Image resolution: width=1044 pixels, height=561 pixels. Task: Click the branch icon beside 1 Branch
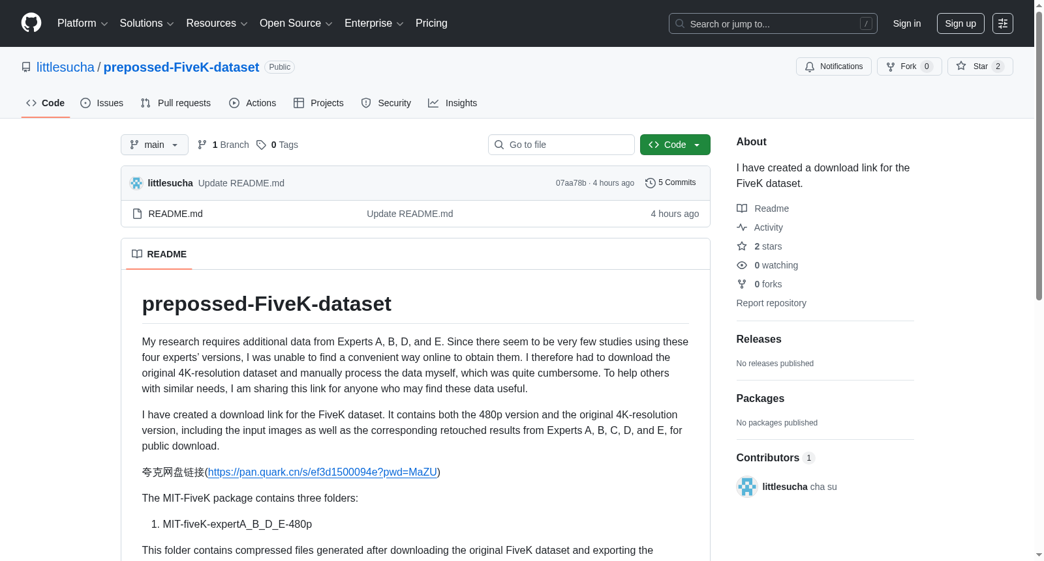[x=202, y=145]
